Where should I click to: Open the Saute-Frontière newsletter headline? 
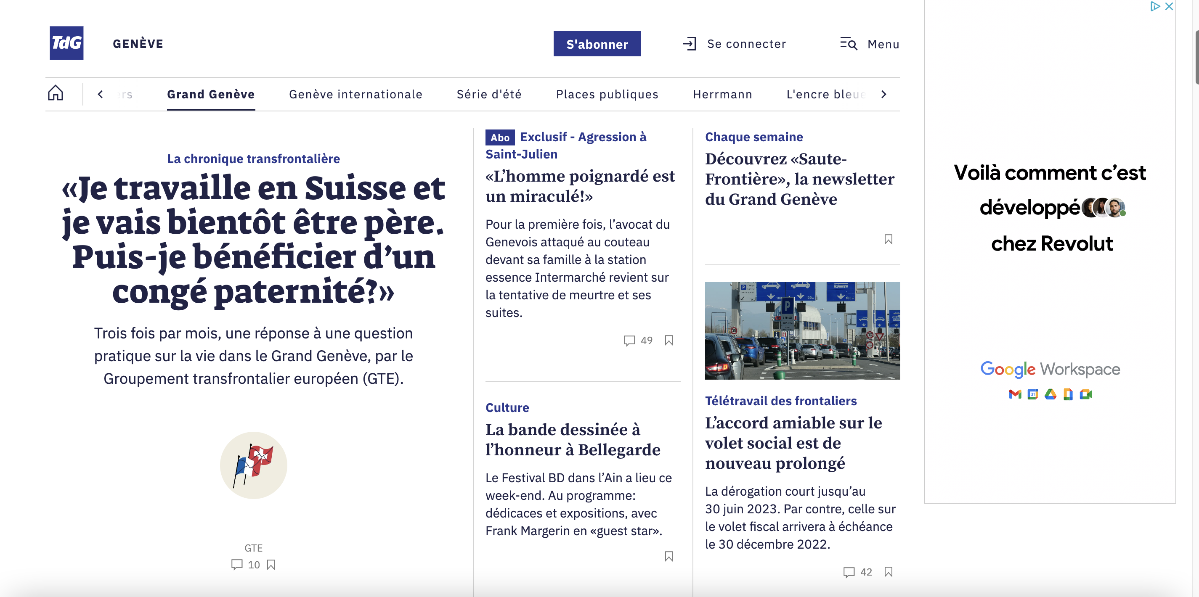pyautogui.click(x=799, y=179)
